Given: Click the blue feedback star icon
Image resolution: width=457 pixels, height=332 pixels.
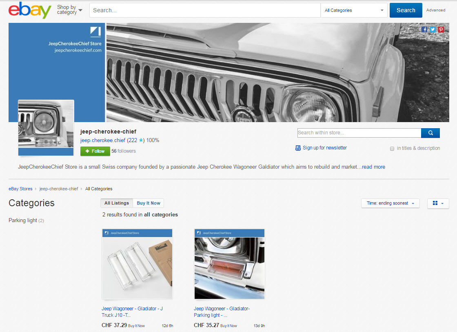Looking at the screenshot, I should pyautogui.click(x=141, y=140).
